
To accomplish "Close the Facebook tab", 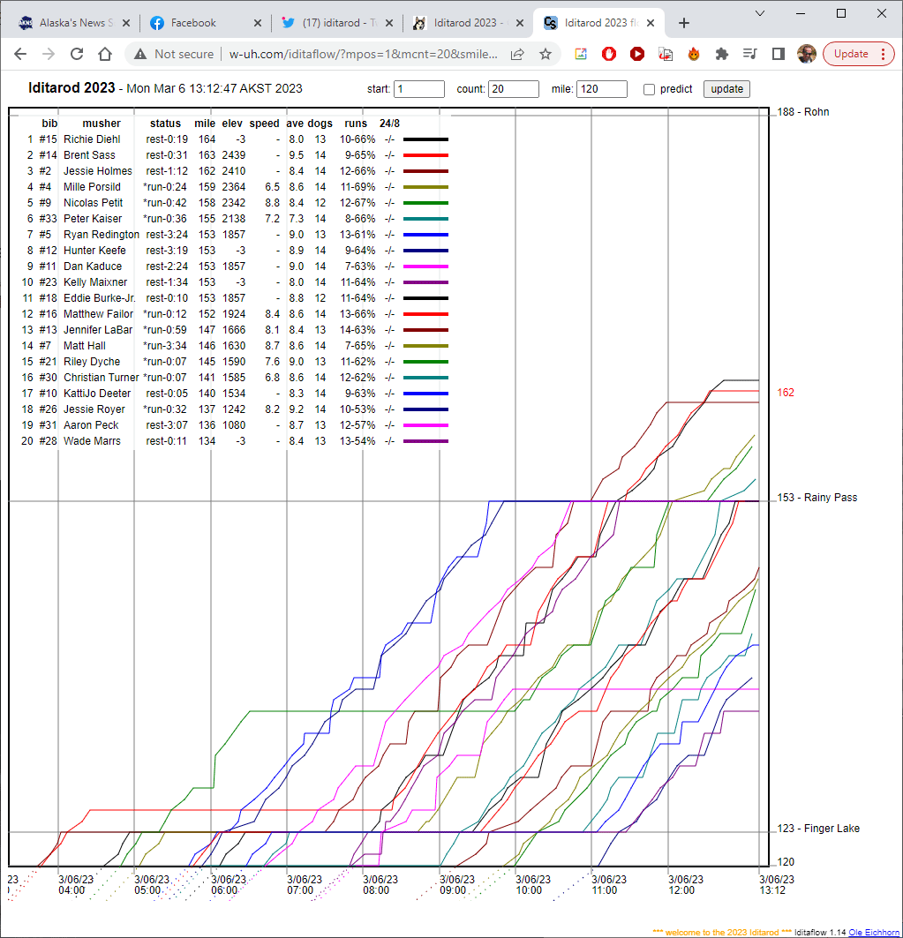I will pyautogui.click(x=258, y=23).
